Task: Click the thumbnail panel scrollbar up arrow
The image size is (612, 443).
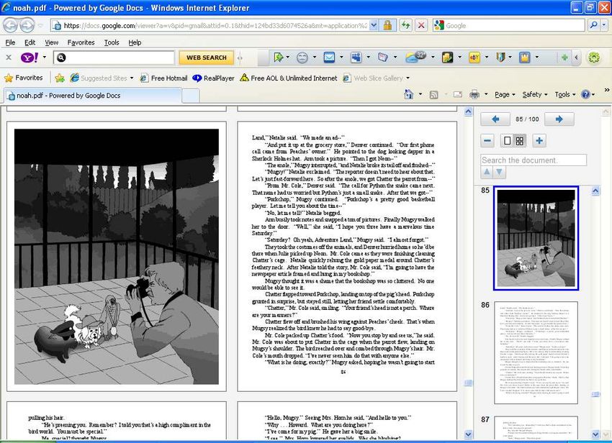Action: pyautogui.click(x=595, y=191)
